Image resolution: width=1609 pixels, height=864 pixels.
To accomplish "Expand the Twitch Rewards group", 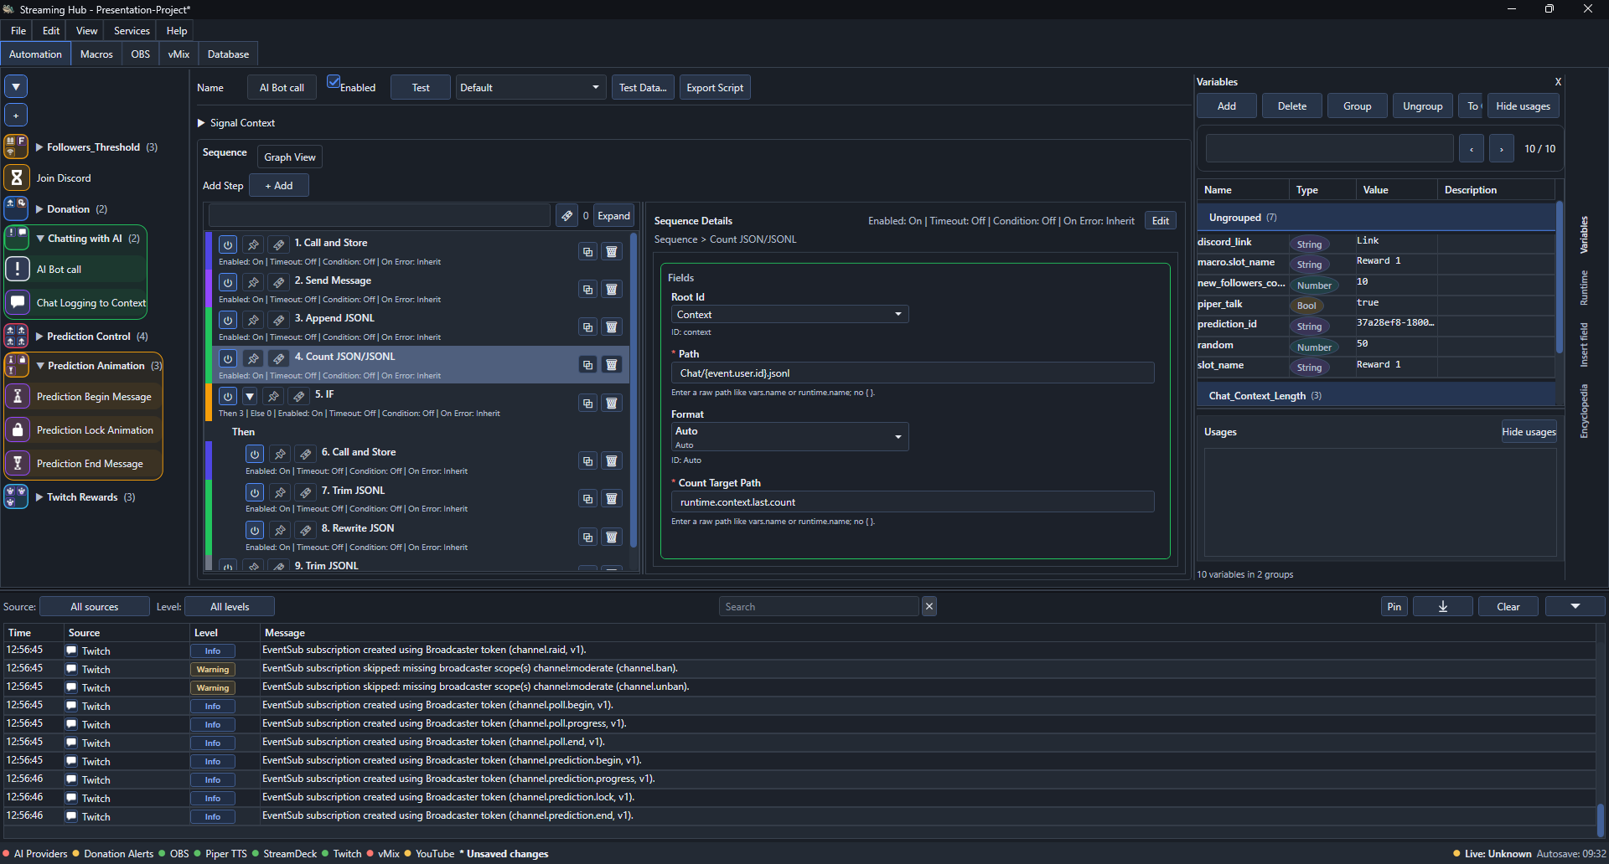I will coord(39,497).
